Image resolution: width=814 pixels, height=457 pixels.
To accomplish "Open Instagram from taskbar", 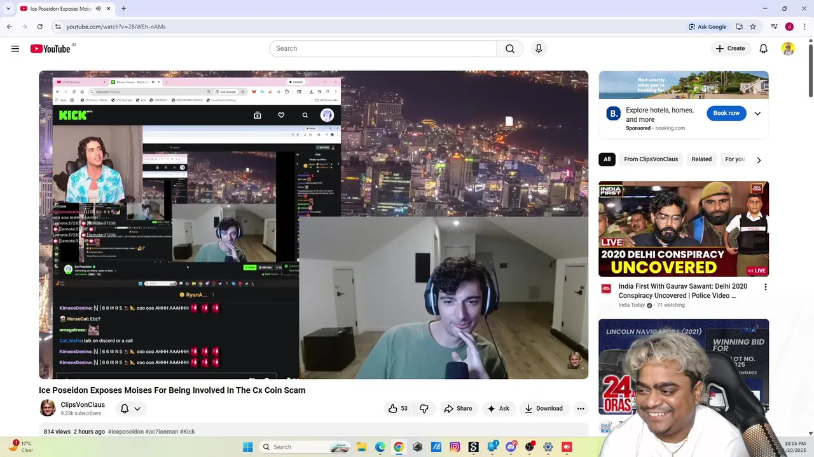I will (455, 447).
